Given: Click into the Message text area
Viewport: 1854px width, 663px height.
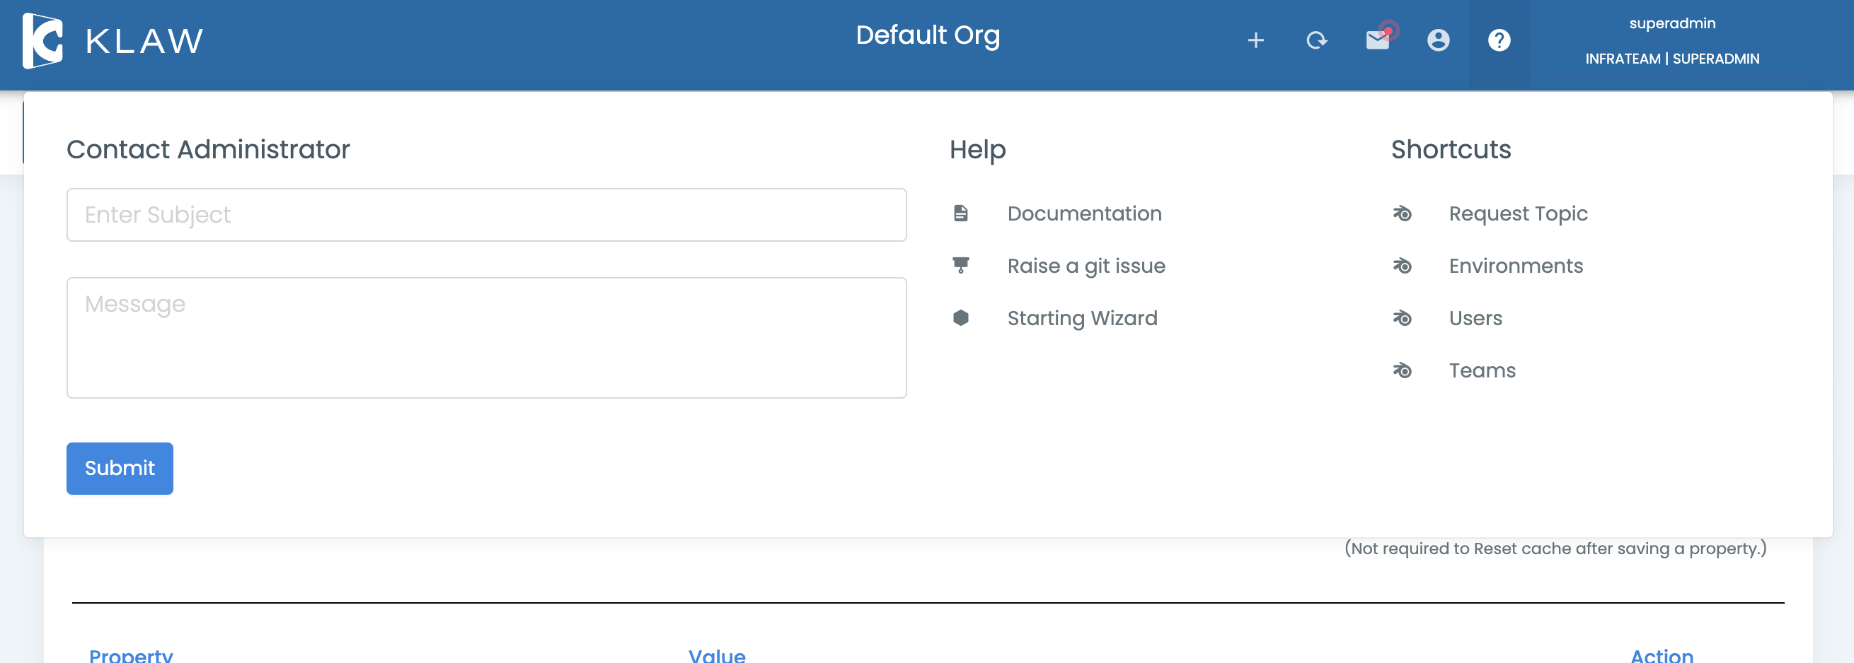Looking at the screenshot, I should click(x=486, y=338).
